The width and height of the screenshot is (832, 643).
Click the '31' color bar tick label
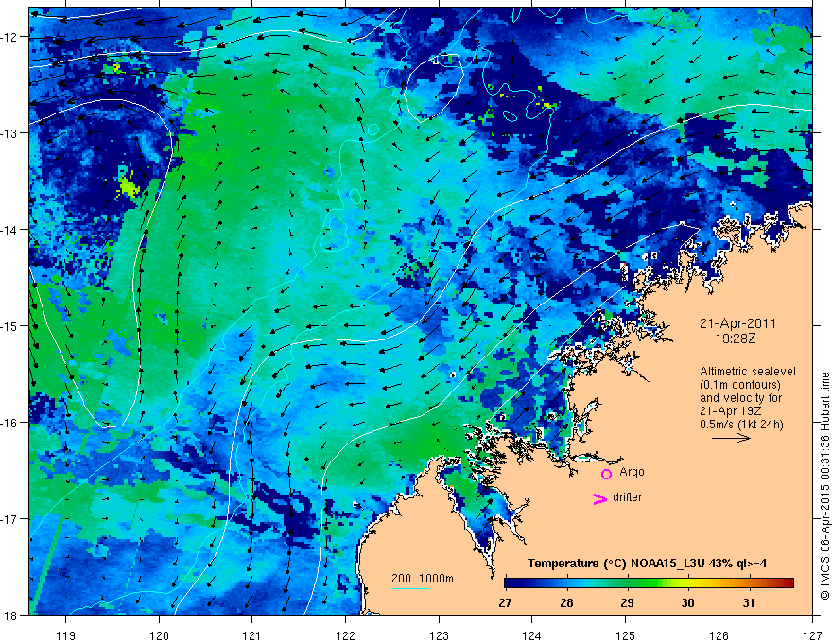(748, 603)
